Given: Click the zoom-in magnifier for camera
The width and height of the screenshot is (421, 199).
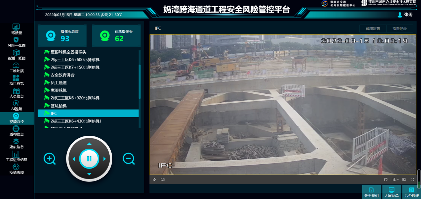Looking at the screenshot, I should click(50, 159).
